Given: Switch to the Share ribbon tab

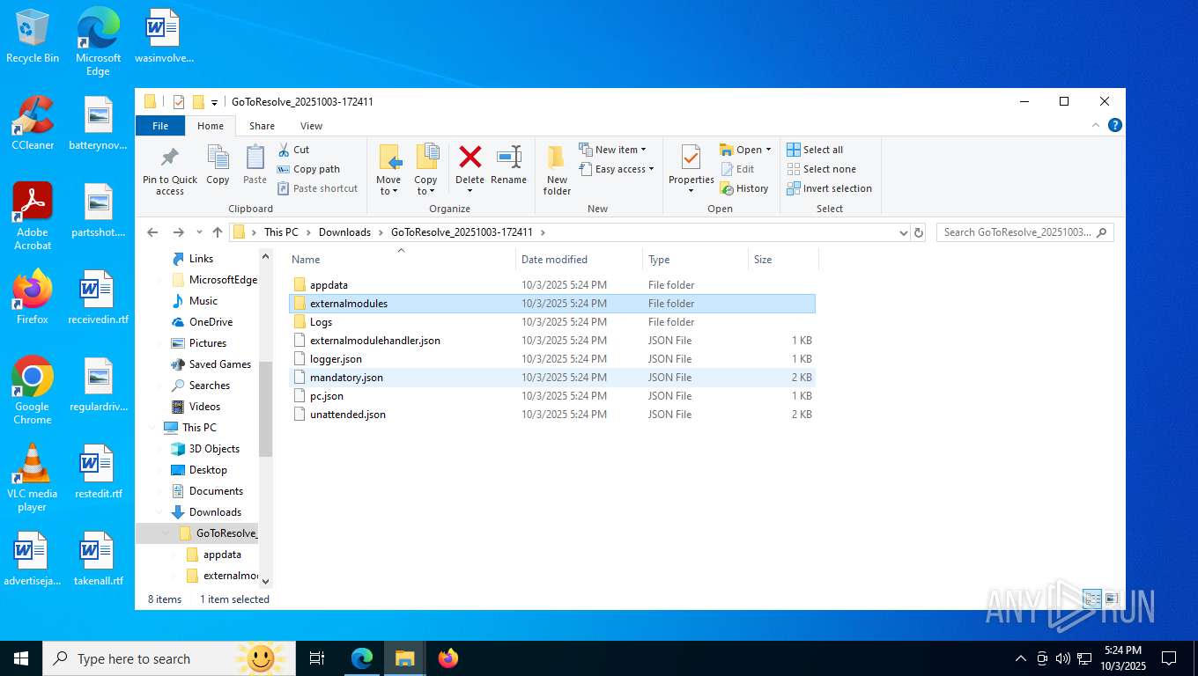Looking at the screenshot, I should pyautogui.click(x=262, y=126).
